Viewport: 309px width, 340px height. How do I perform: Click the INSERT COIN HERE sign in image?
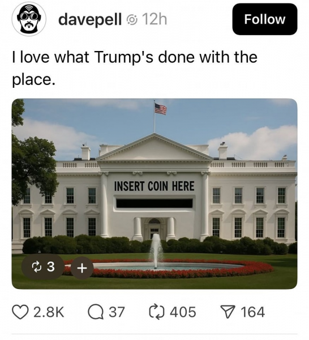pos(154,186)
